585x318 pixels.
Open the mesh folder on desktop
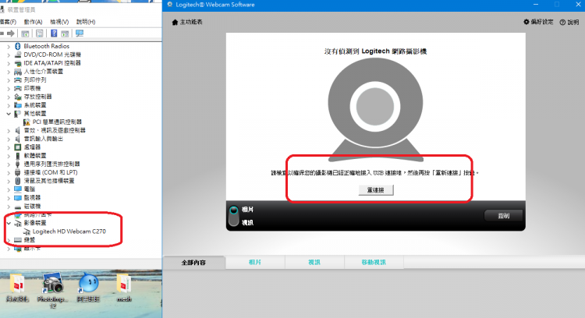coord(124,288)
